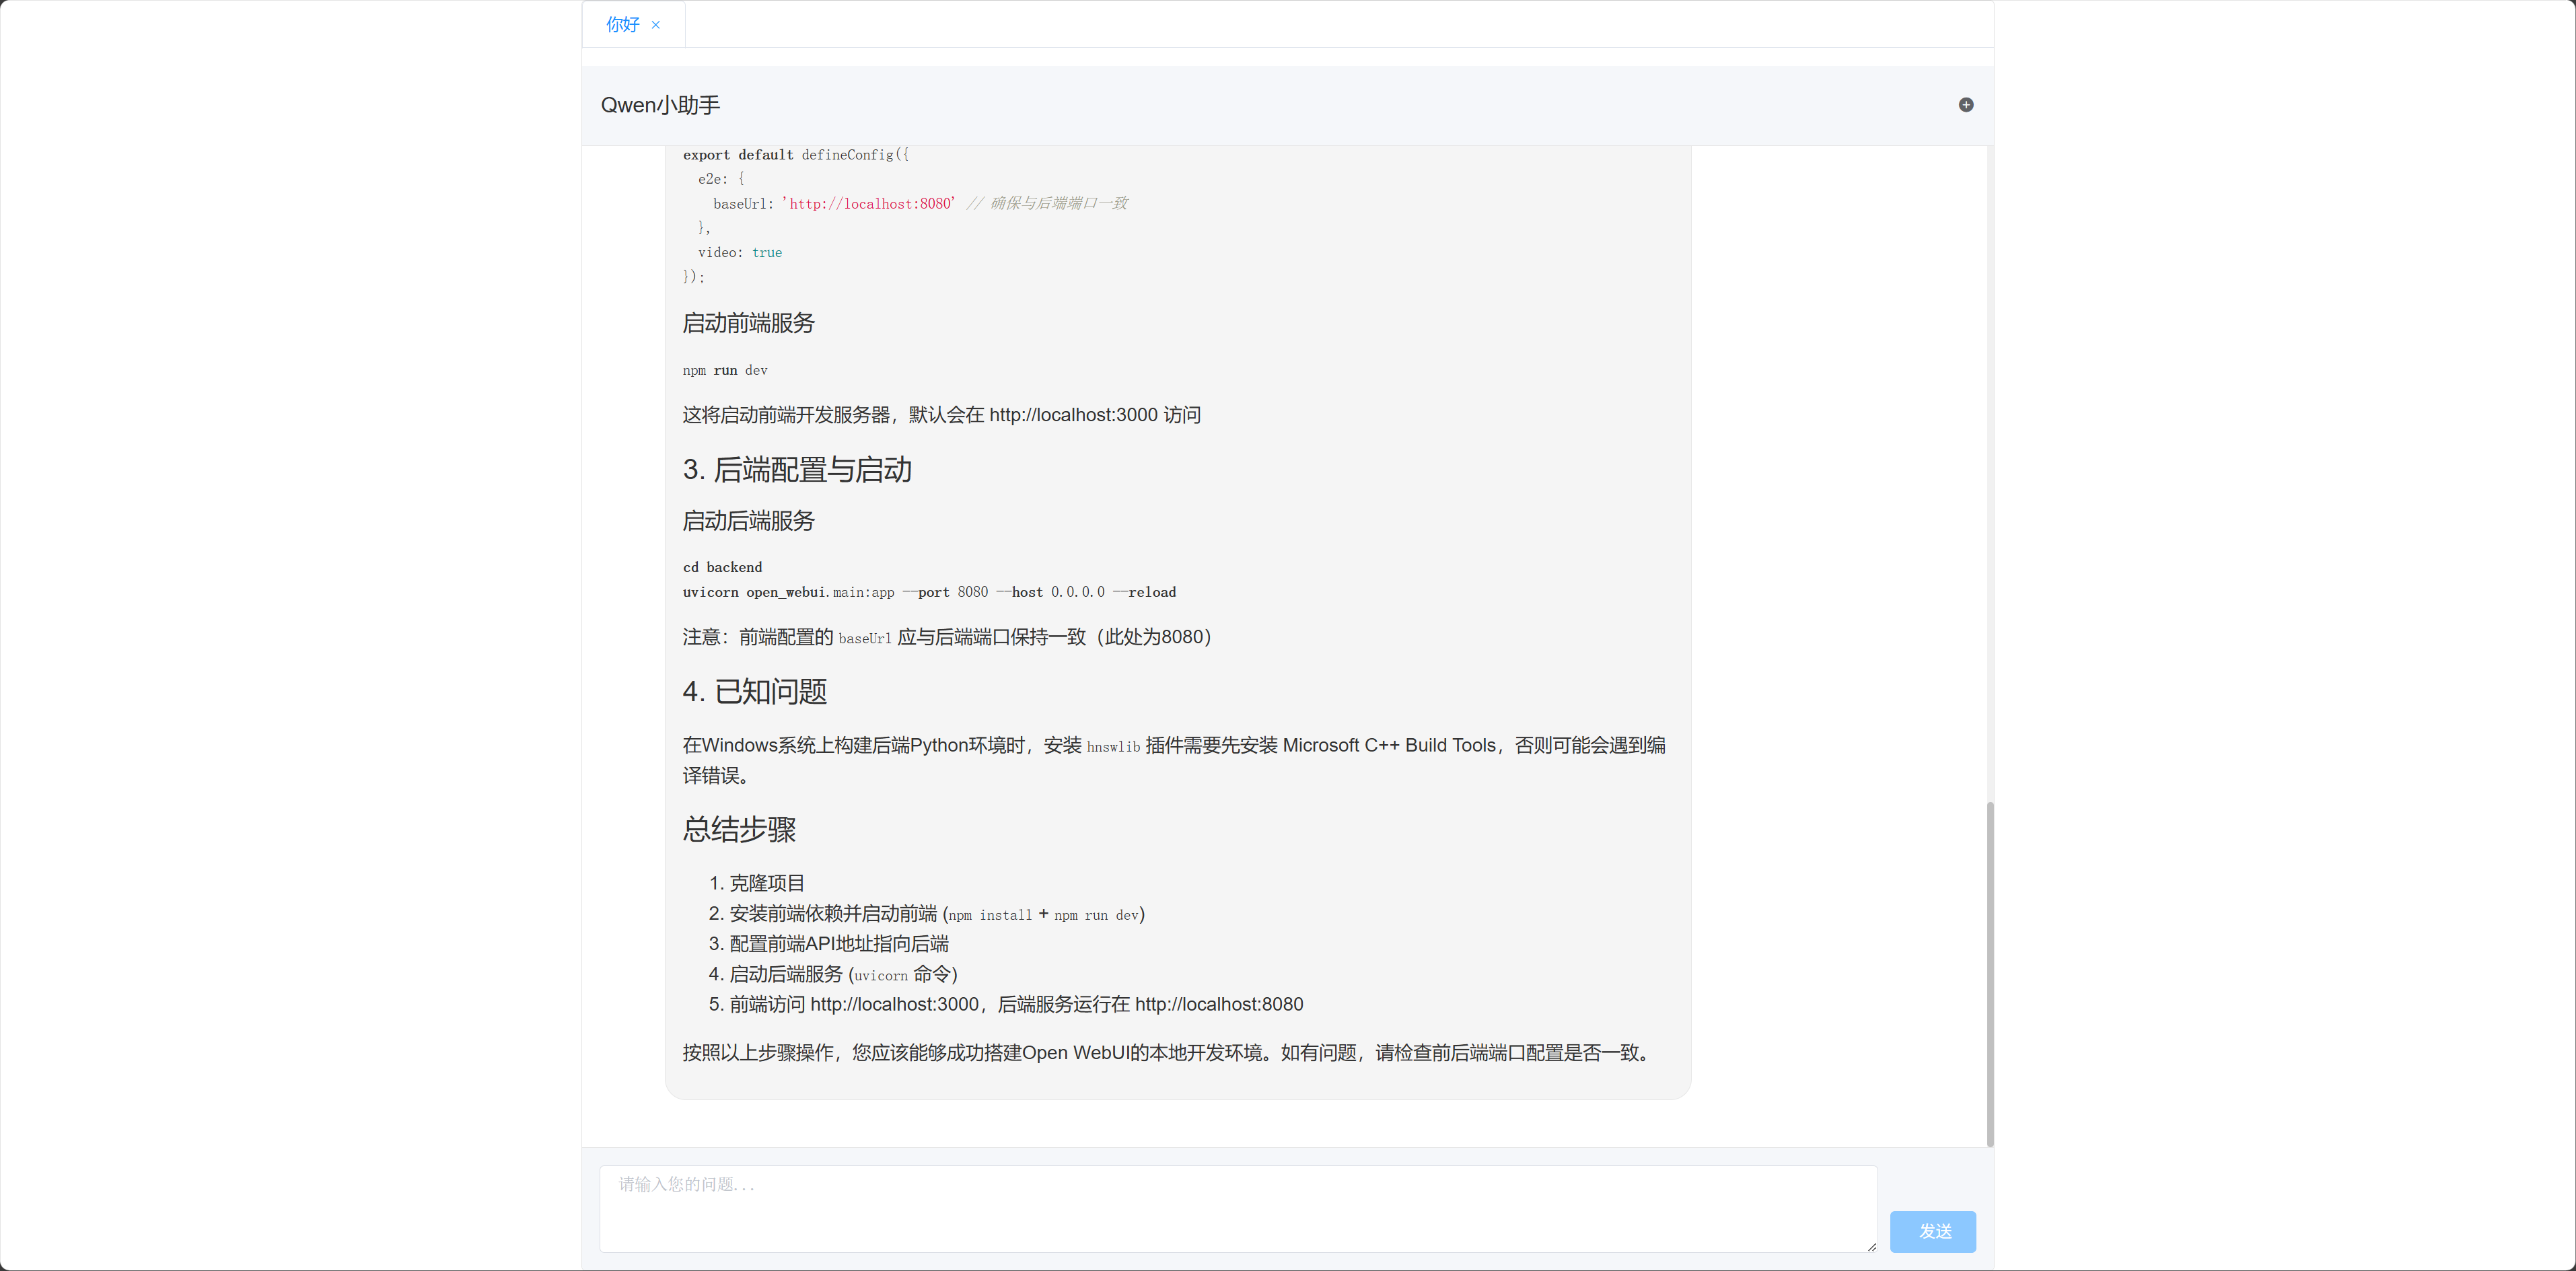Click the cd backend code line
The height and width of the screenshot is (1271, 2576).
(722, 567)
